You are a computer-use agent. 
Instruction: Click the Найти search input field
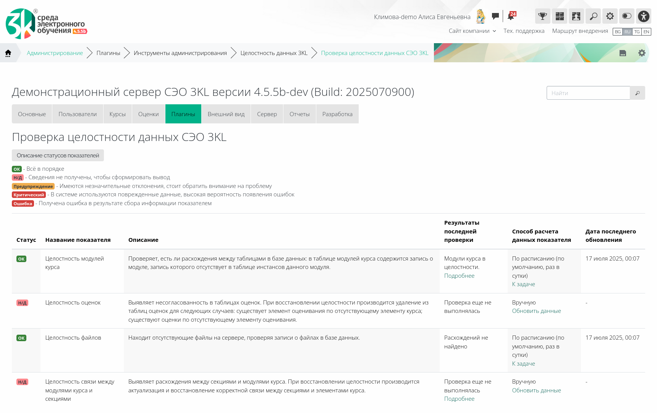[x=588, y=93]
